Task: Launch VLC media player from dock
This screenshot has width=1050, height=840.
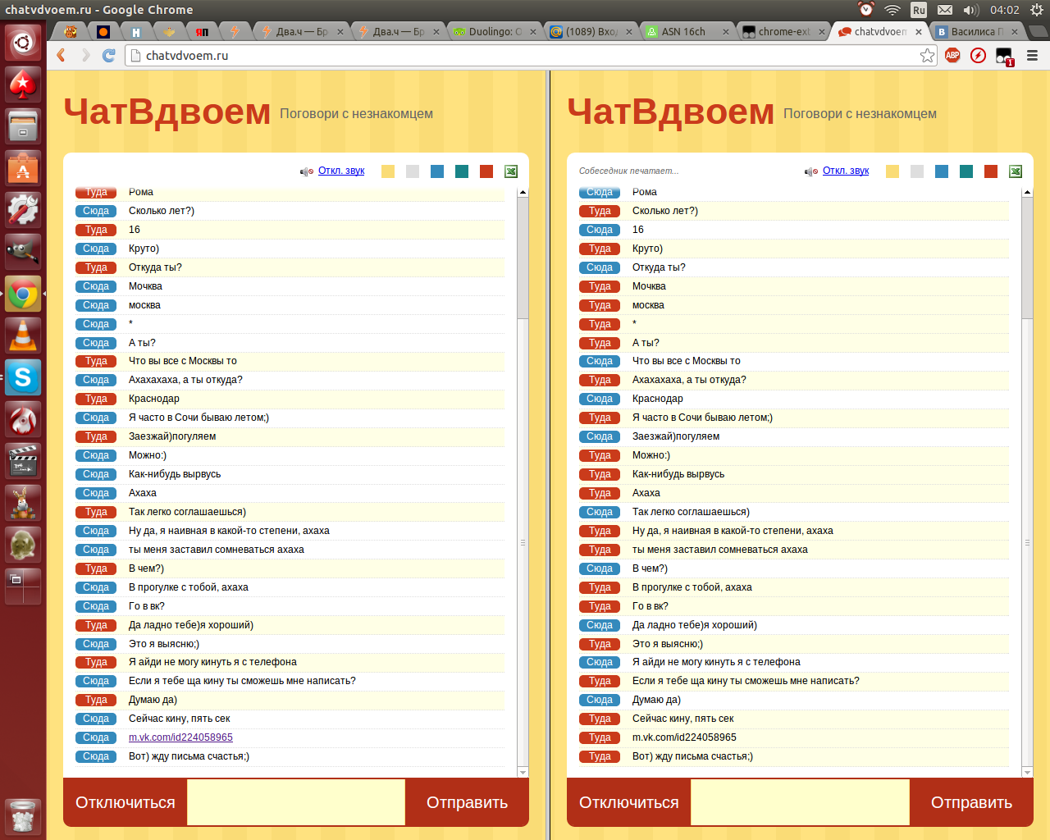Action: [x=23, y=336]
